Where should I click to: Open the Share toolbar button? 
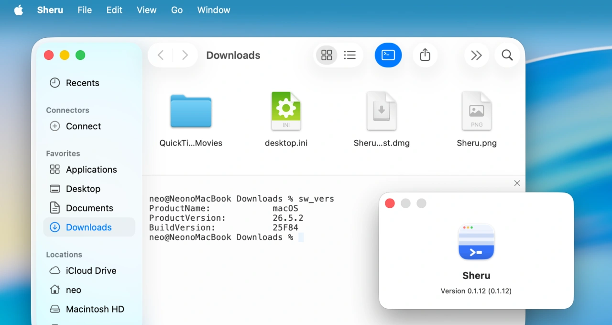[x=425, y=55]
